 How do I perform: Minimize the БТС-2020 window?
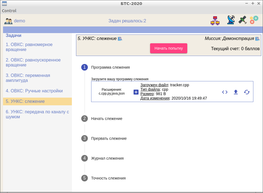point(246,3)
